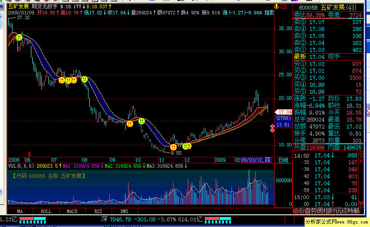Click the 委比 59.38% value
The width and height of the screenshot is (370, 227).
tap(316, 15)
